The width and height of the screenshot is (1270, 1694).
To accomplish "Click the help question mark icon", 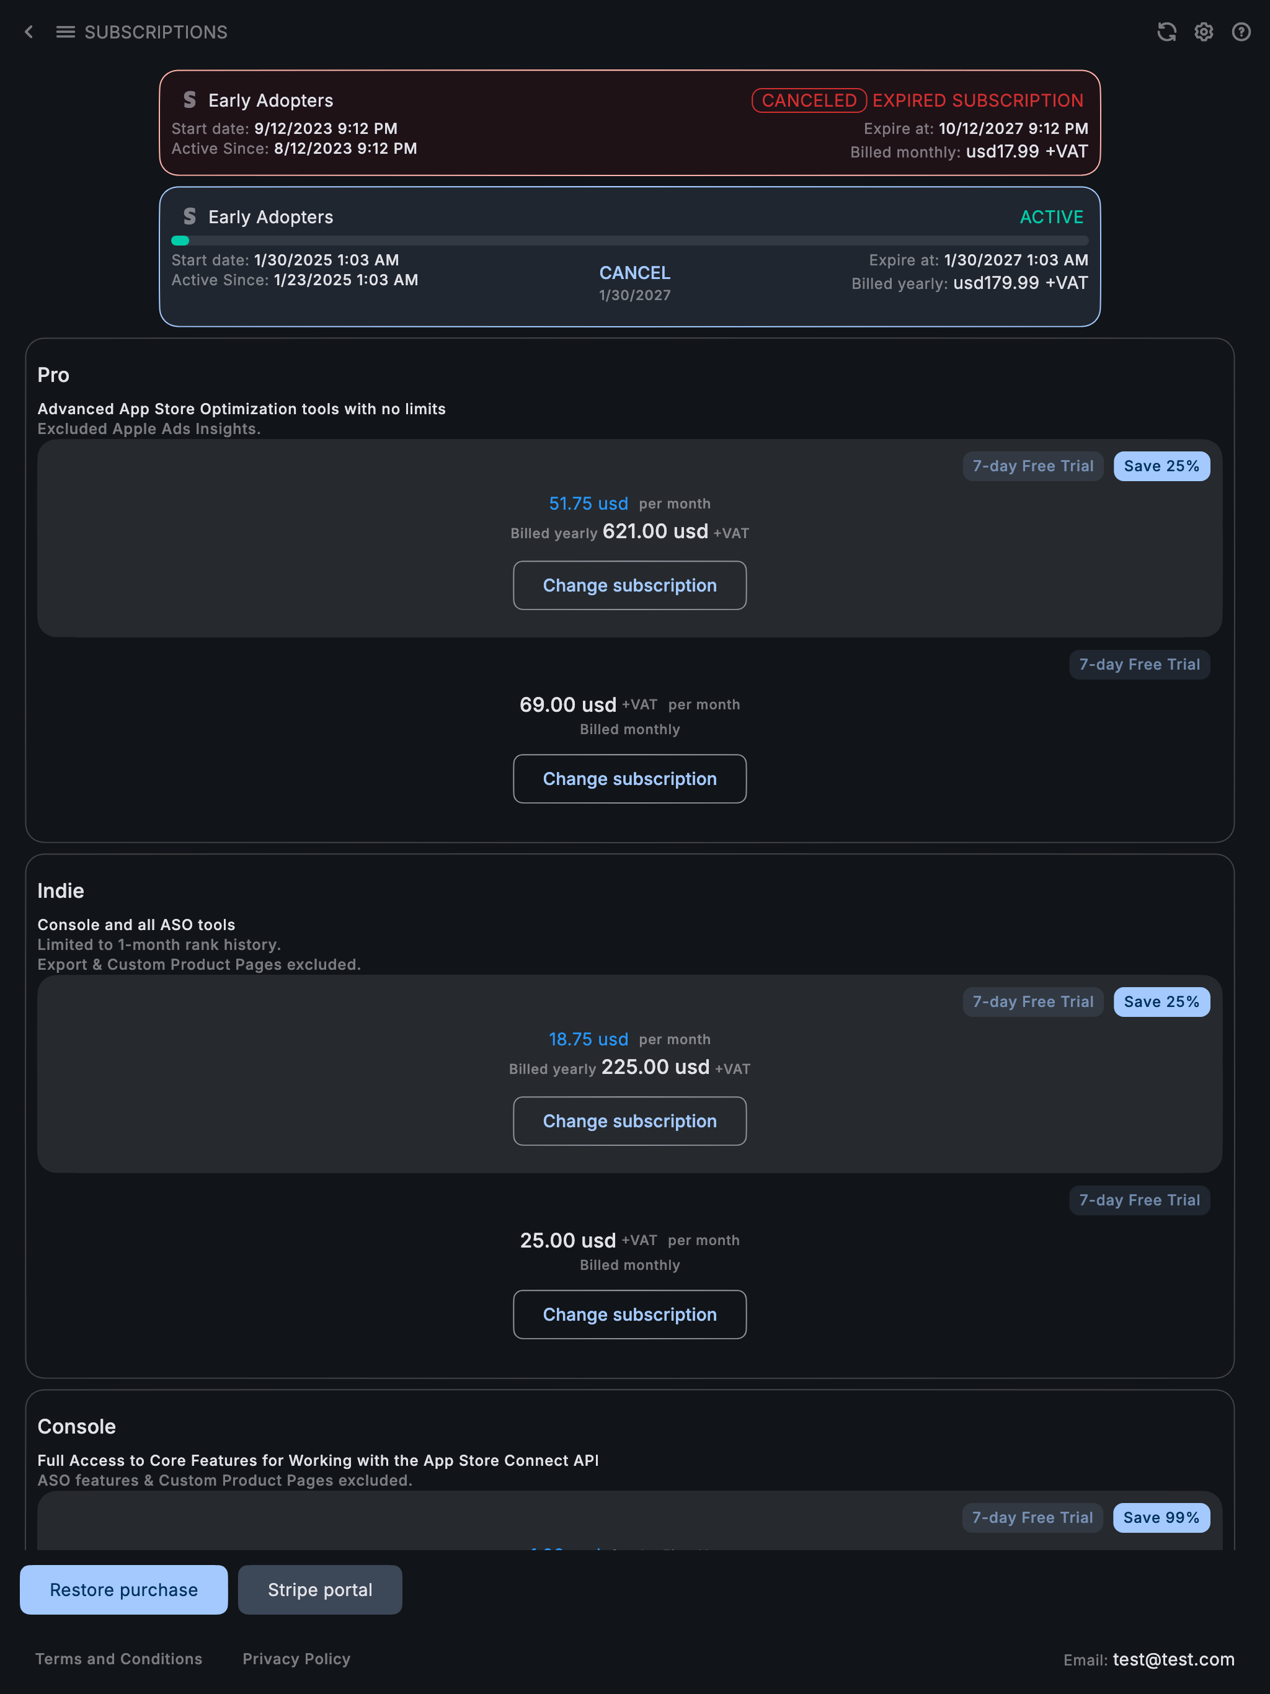I will coord(1241,32).
